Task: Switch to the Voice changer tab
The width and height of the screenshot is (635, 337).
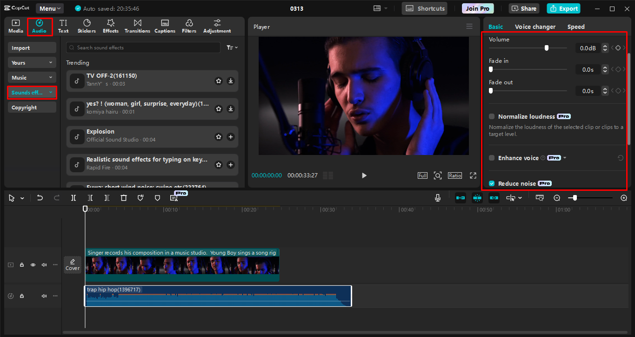Action: (x=535, y=27)
